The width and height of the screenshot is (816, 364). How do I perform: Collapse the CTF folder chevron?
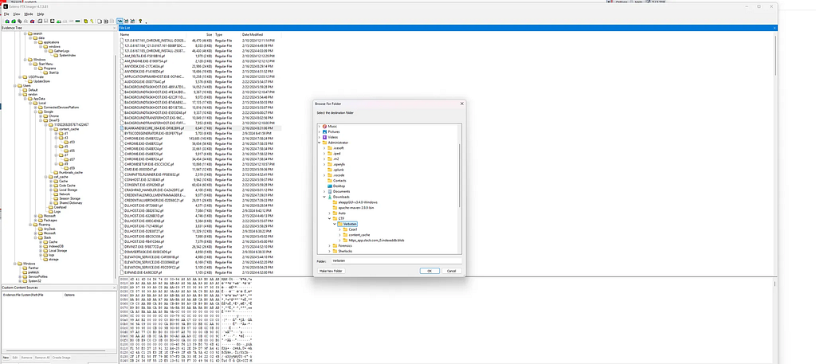[x=329, y=218]
